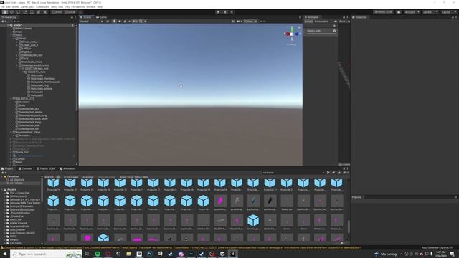Click plus to create object in Hierarchy
This screenshot has width=459, height=258.
pos(3,21)
